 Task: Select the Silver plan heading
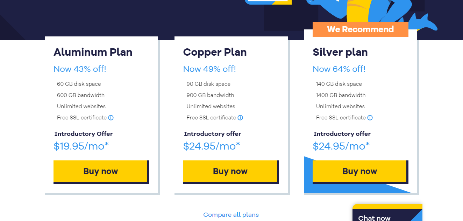click(x=340, y=52)
